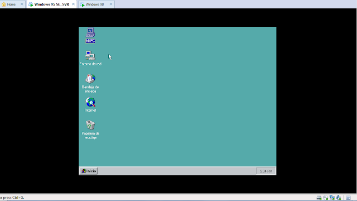
Task: Click the hard disk device status icon
Action: point(319,198)
